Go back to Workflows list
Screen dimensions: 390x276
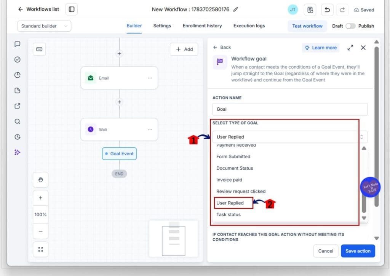click(x=38, y=10)
